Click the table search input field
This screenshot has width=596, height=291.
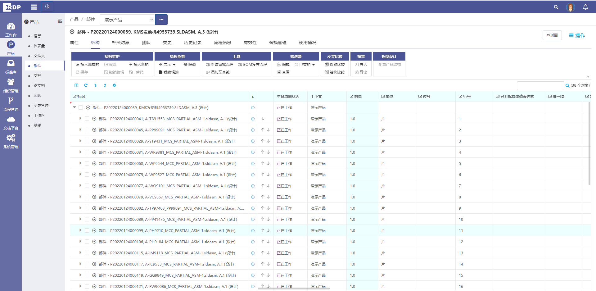(540, 86)
